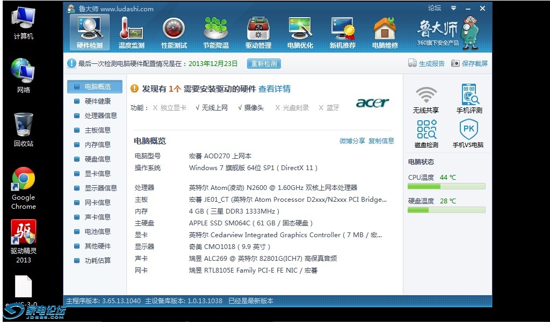Image resolution: width=550 pixels, height=322 pixels.
Task: Click the Google Chrome desktop shortcut
Action: [x=24, y=188]
